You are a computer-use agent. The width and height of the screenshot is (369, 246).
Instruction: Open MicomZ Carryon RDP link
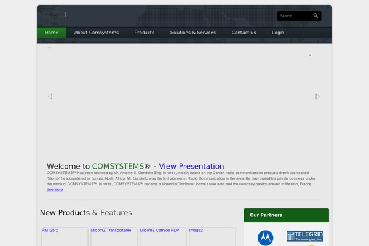(x=159, y=230)
